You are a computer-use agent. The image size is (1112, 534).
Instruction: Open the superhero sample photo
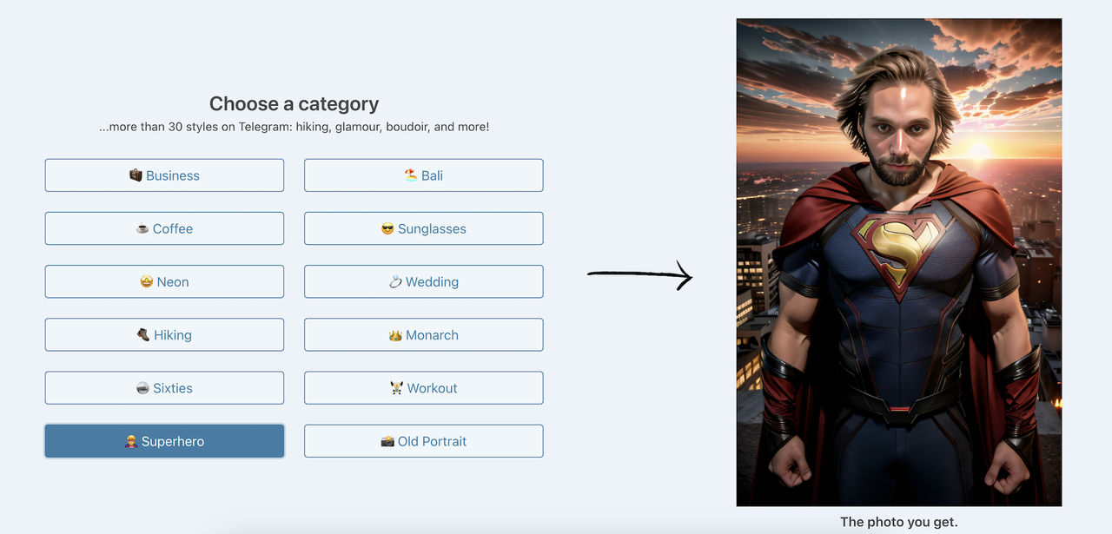[899, 262]
